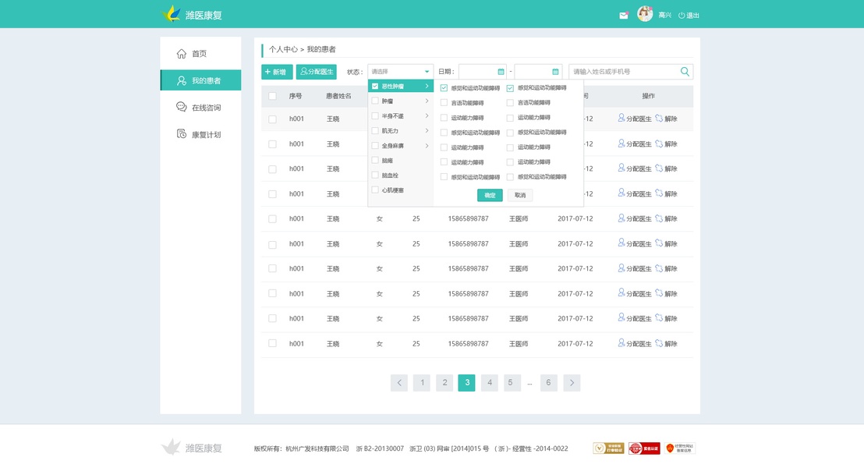The height and width of the screenshot is (468, 864).
Task: Click the 潍医康复 logo in the top header
Action: pos(192,14)
